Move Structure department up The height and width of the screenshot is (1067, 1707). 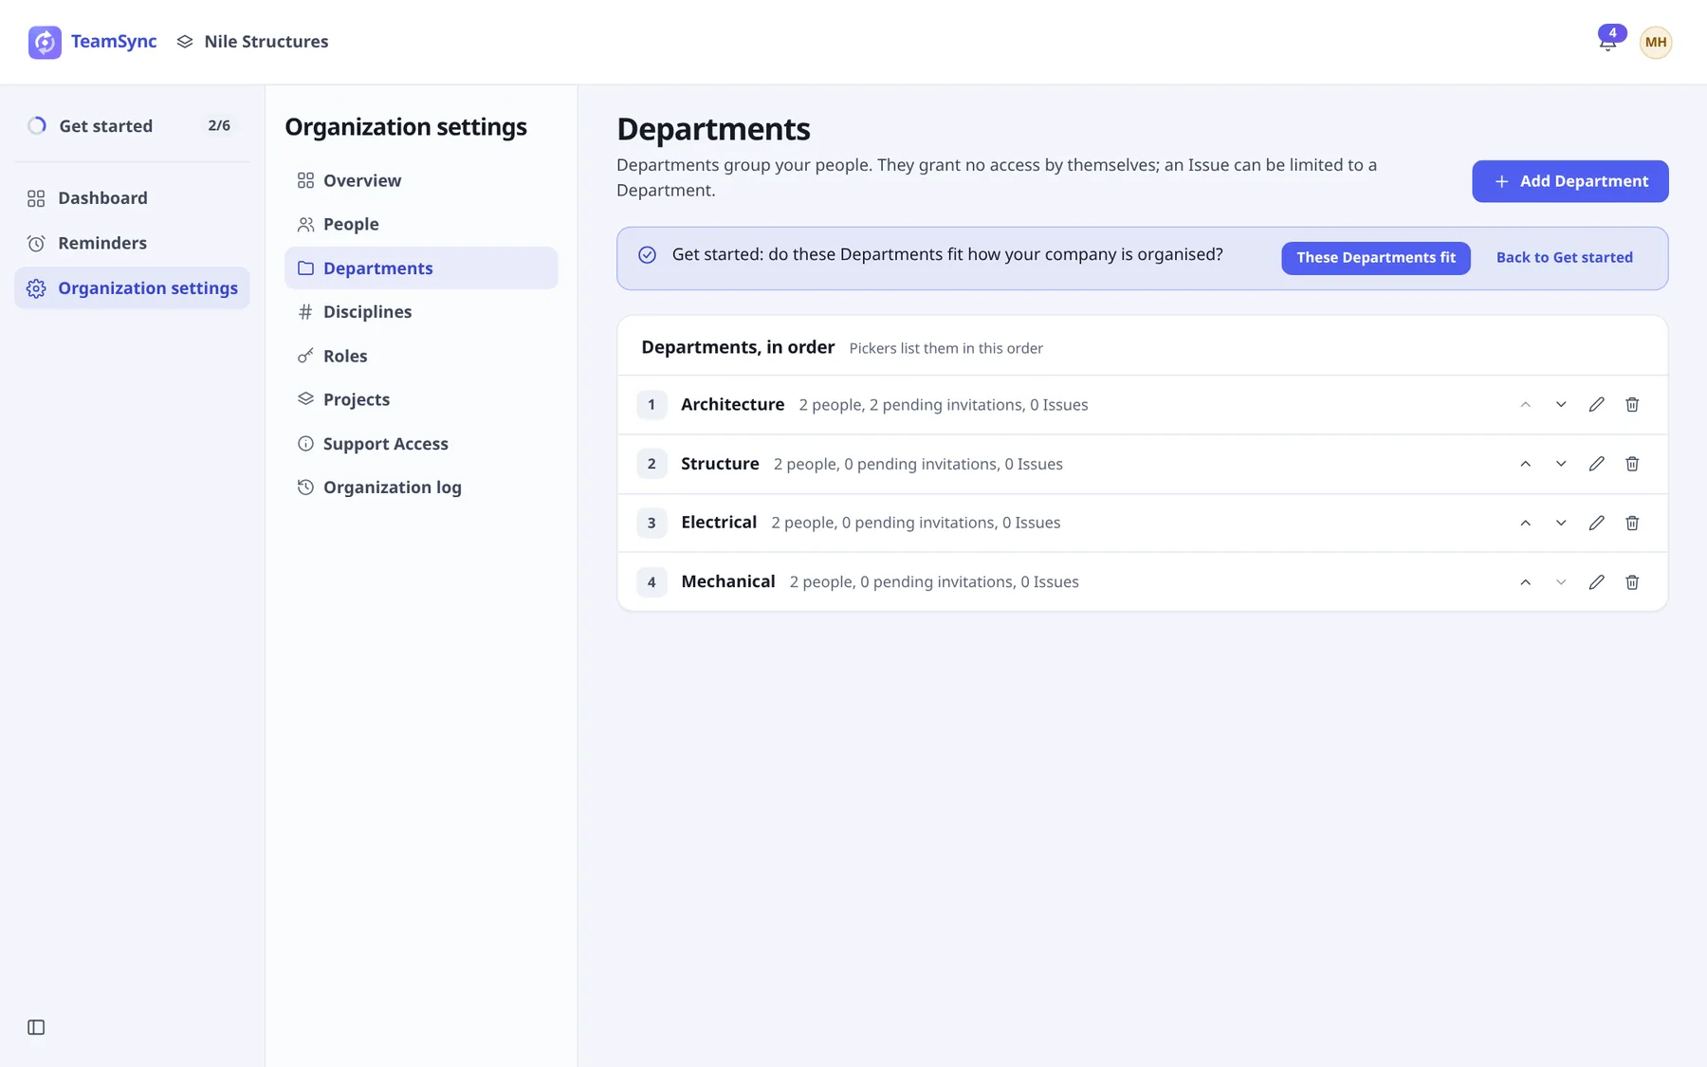pyautogui.click(x=1526, y=464)
